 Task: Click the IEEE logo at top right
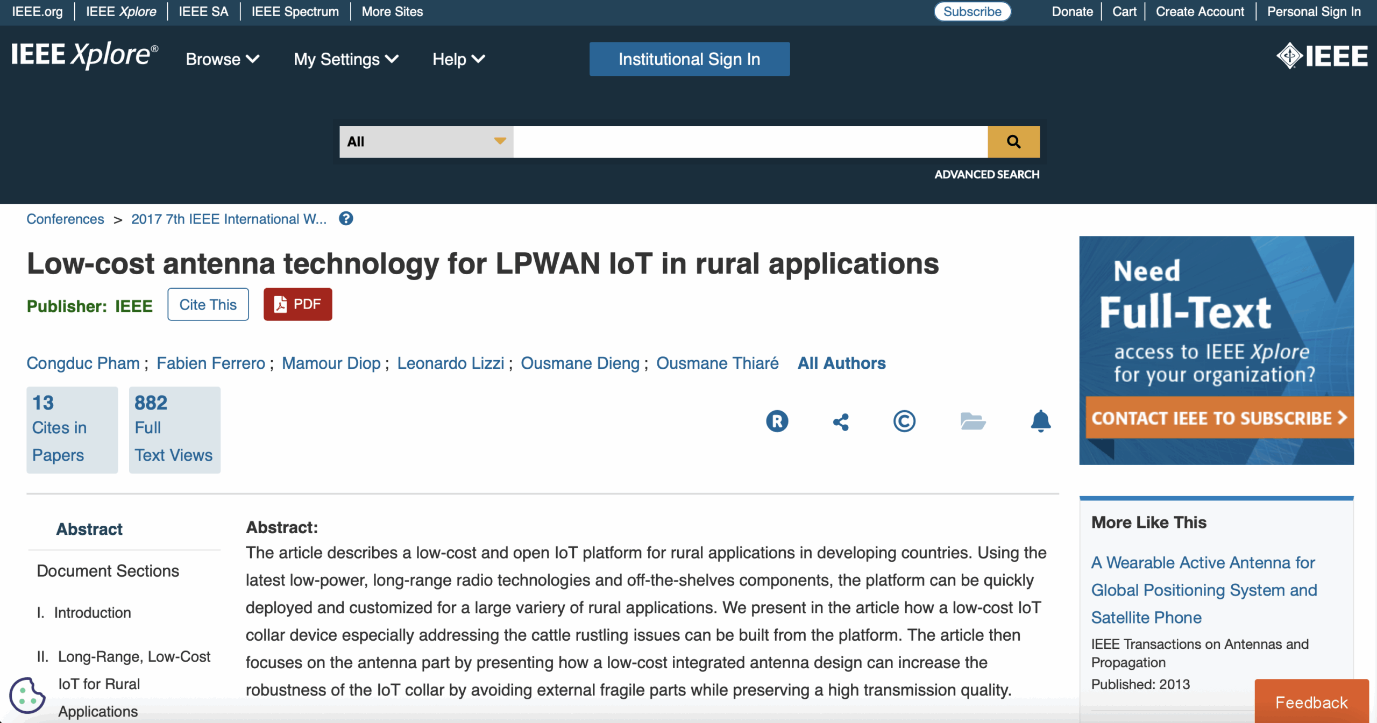point(1322,56)
